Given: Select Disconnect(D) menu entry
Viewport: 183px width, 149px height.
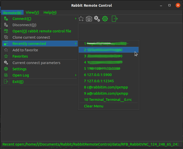Looking at the screenshot, I should [x=40, y=25].
